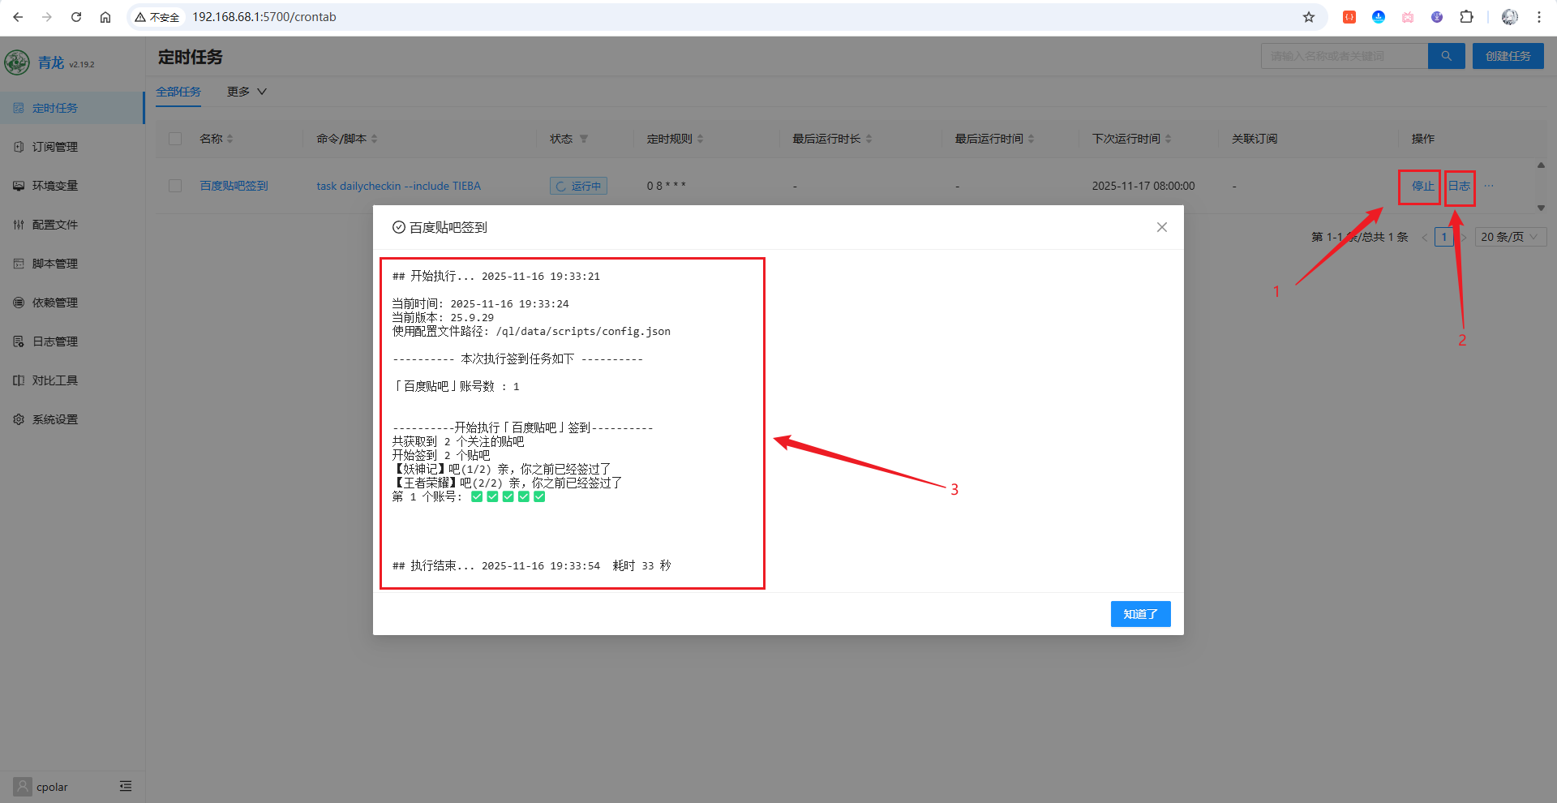
Task: Close the 百度贴吧签到 log dialog
Action: (x=1161, y=227)
